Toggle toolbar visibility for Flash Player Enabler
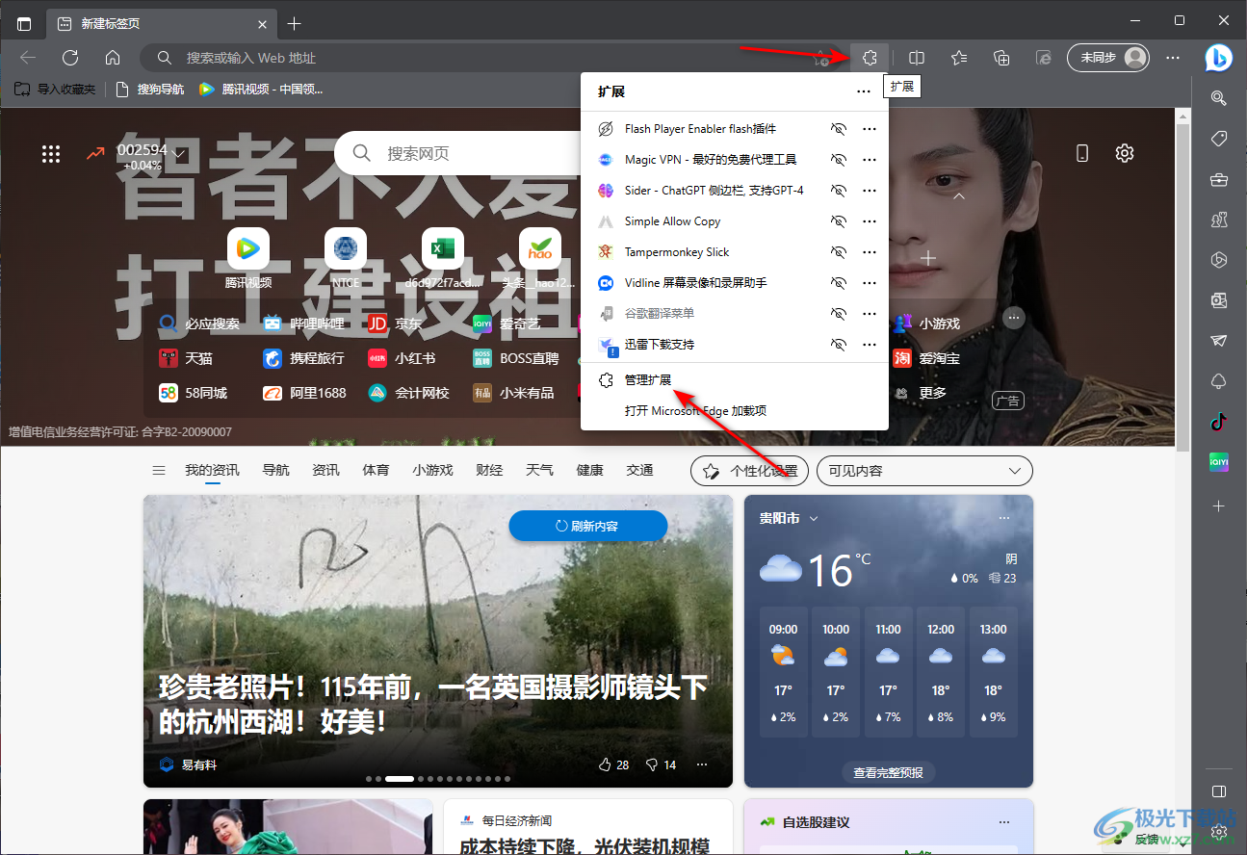This screenshot has height=855, width=1247. coord(838,129)
